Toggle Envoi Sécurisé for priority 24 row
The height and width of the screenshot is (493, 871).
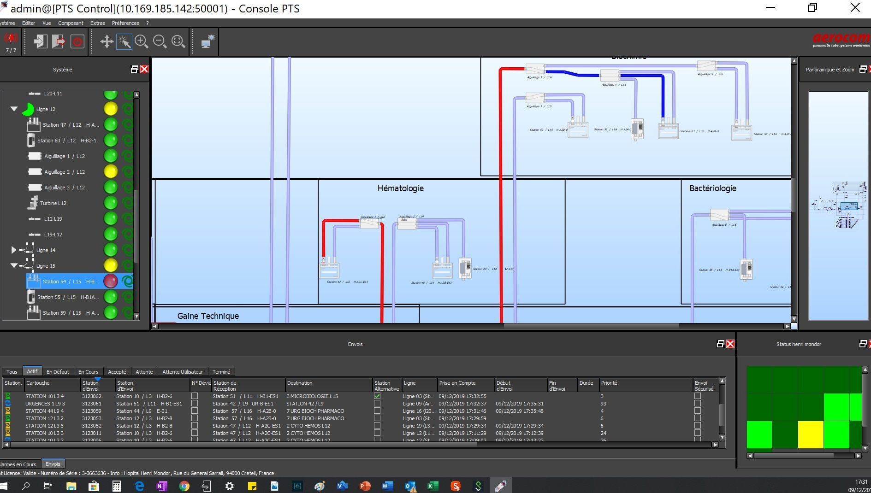[698, 433]
